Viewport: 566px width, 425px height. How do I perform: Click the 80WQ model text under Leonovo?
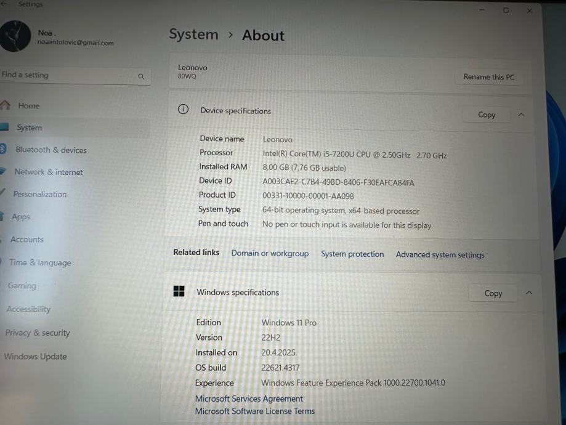[187, 76]
